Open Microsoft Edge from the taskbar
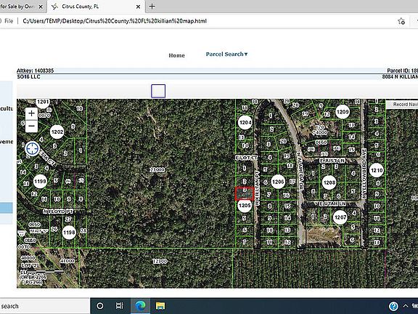Image resolution: width=418 pixels, height=314 pixels. coord(140,306)
